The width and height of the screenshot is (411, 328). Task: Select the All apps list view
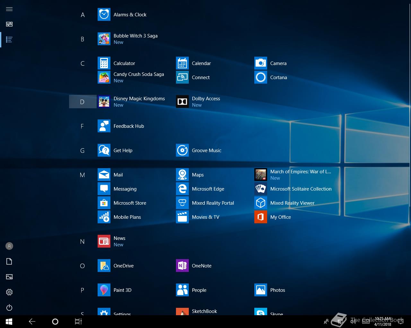point(9,40)
